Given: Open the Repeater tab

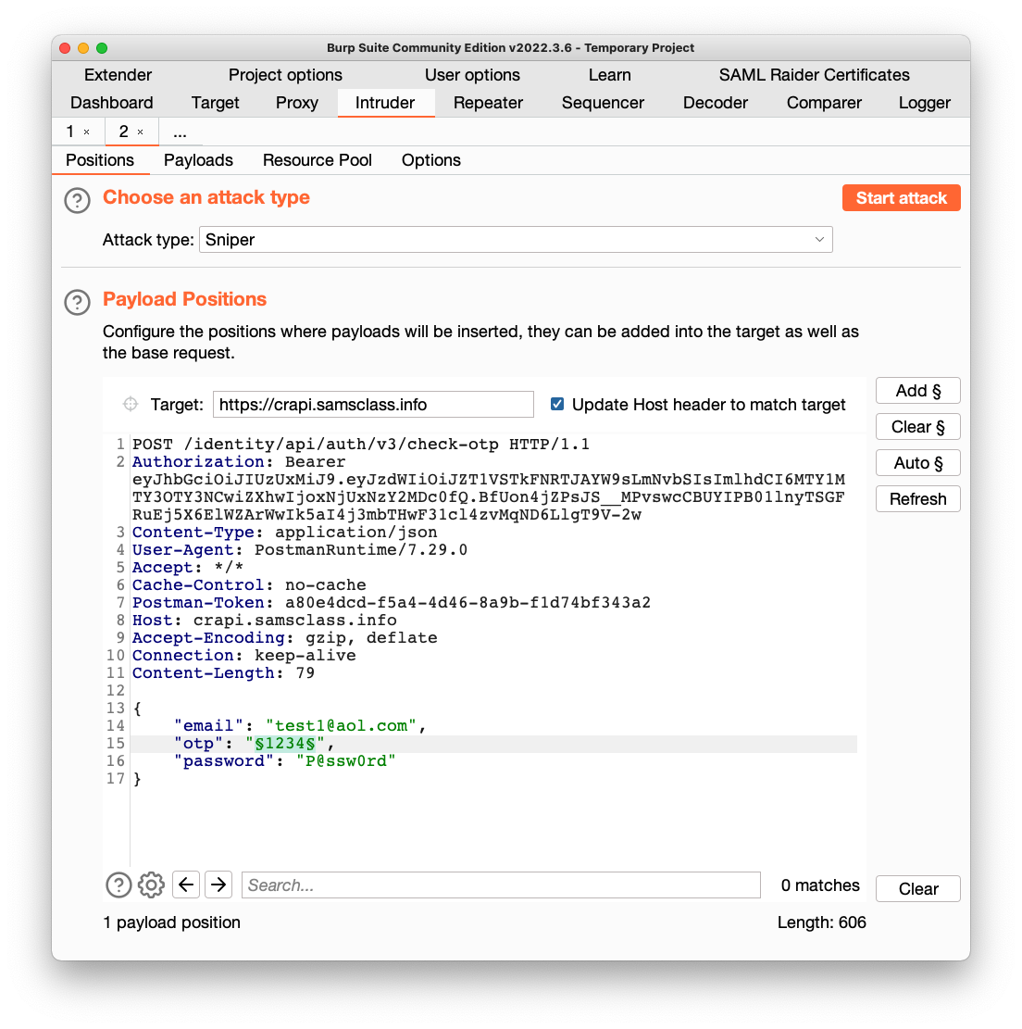Looking at the screenshot, I should (x=488, y=103).
